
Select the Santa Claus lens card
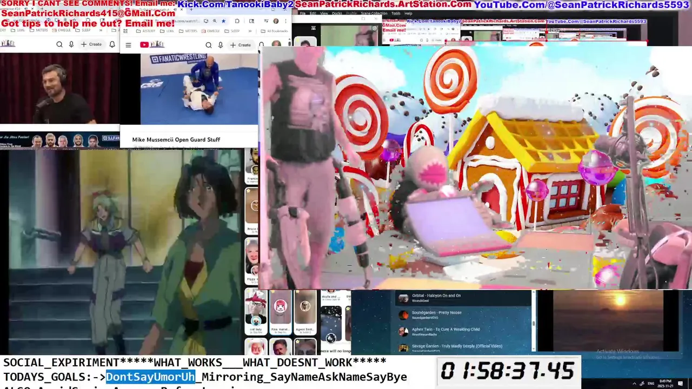tap(256, 347)
